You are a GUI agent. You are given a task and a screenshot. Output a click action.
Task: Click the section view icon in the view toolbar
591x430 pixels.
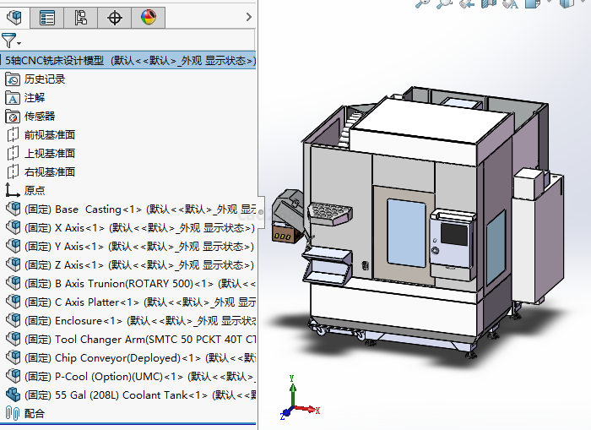488,3
